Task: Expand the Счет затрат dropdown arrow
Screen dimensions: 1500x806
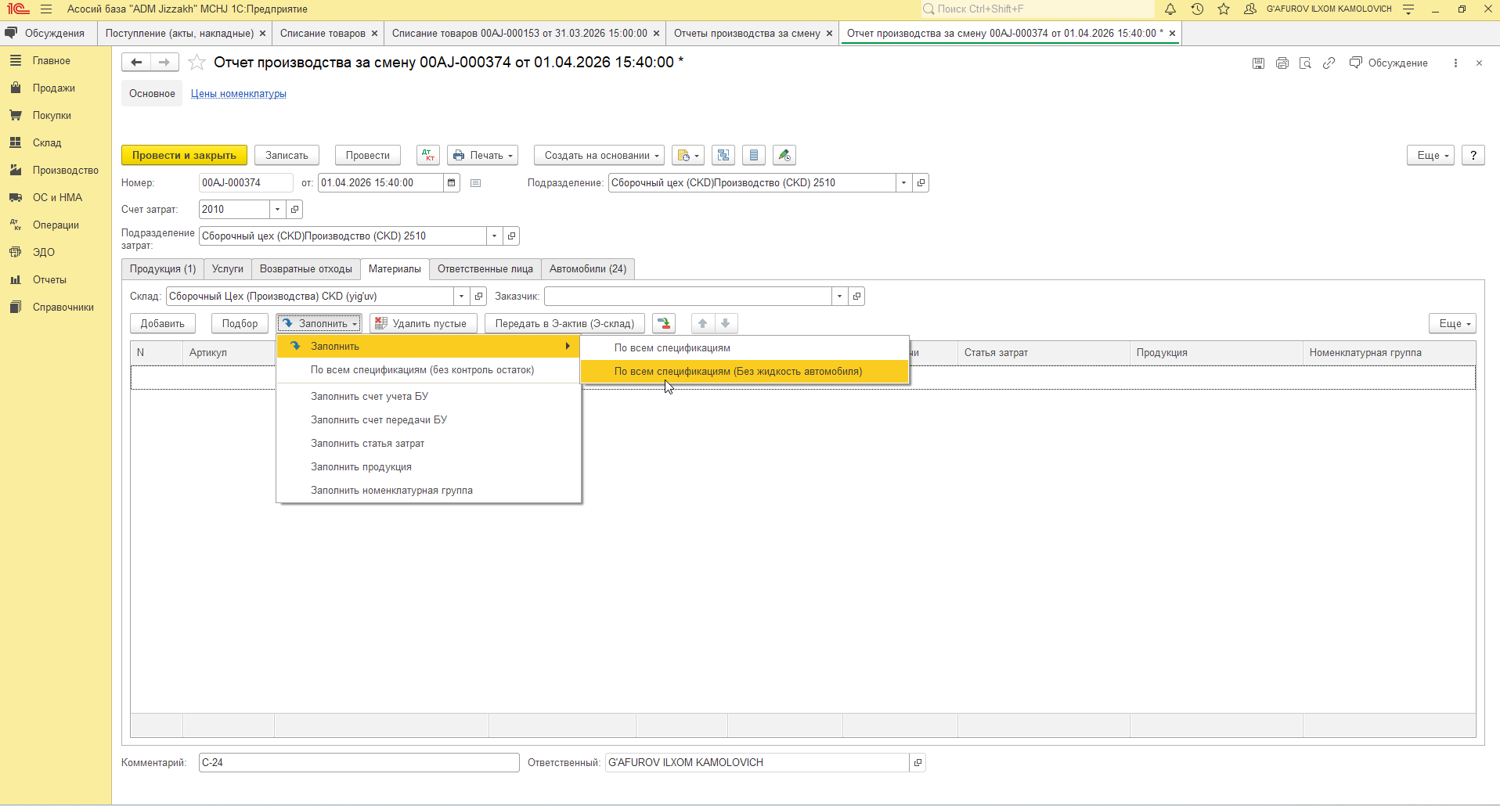Action: pos(277,210)
